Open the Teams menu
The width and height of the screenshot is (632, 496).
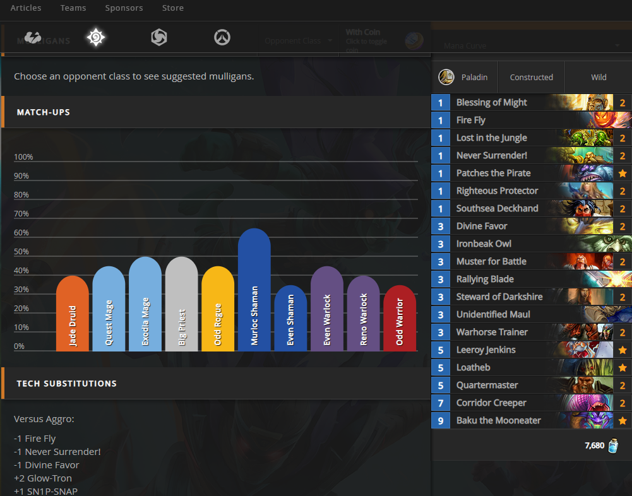[x=73, y=8]
